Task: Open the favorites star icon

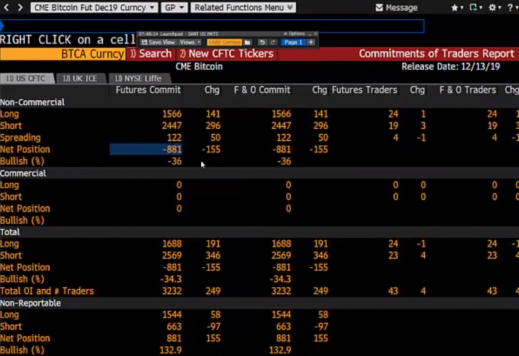Action: [454, 7]
